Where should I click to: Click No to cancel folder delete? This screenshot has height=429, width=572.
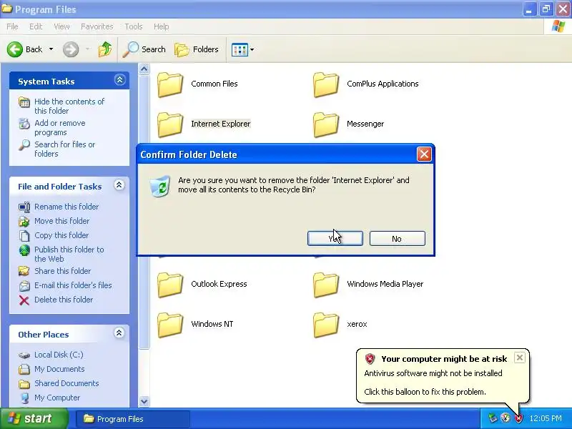click(x=398, y=239)
